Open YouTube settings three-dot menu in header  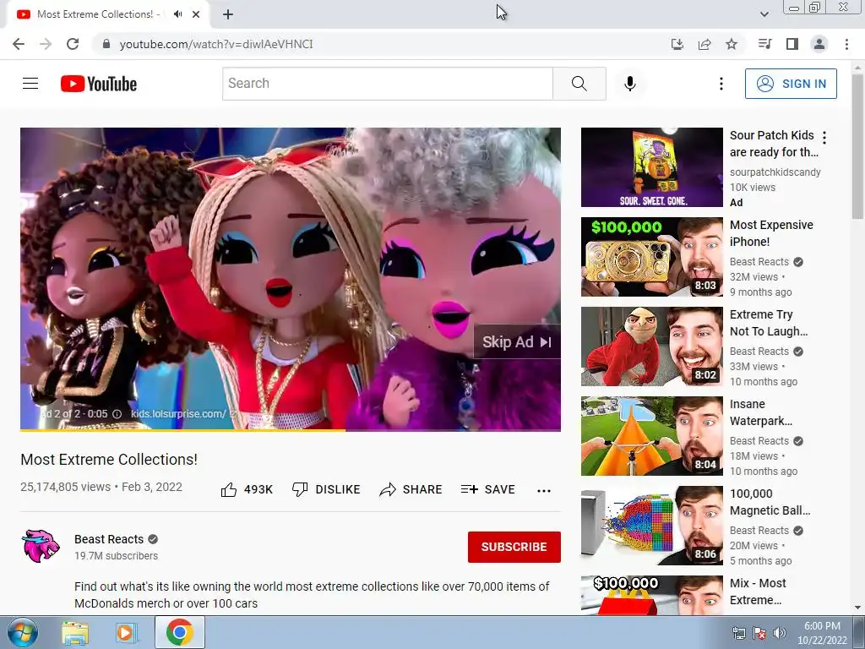pyautogui.click(x=721, y=84)
